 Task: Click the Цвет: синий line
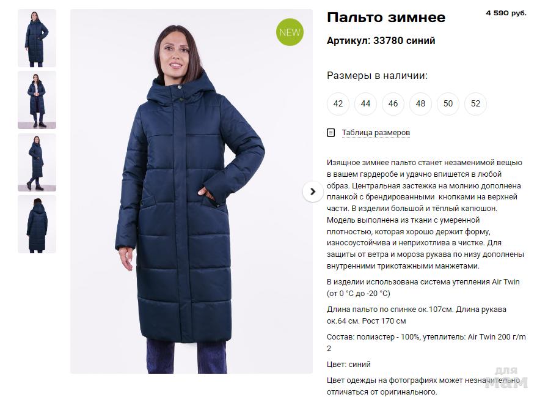point(349,364)
